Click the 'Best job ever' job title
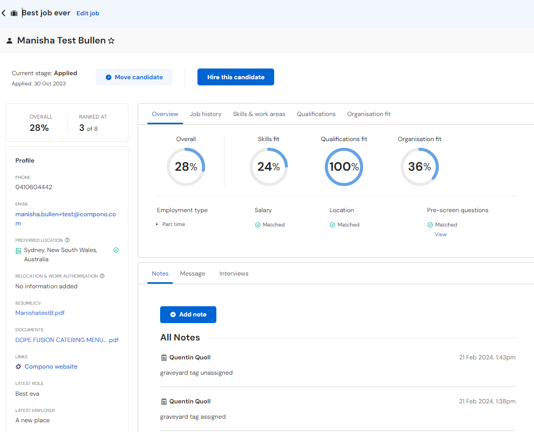Viewport: 534px width, 432px height. click(x=46, y=13)
